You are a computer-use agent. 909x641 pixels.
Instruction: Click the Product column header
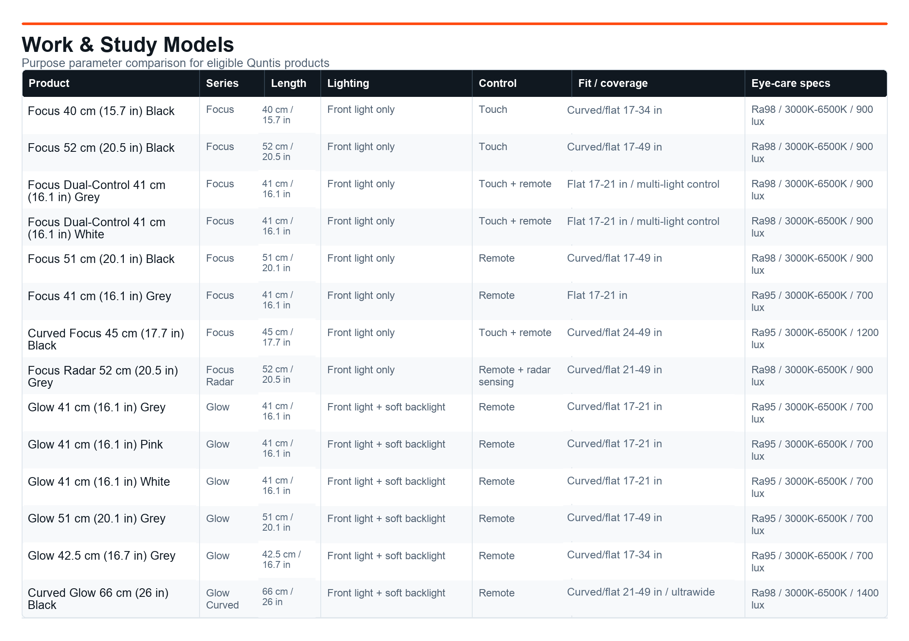pyautogui.click(x=111, y=83)
